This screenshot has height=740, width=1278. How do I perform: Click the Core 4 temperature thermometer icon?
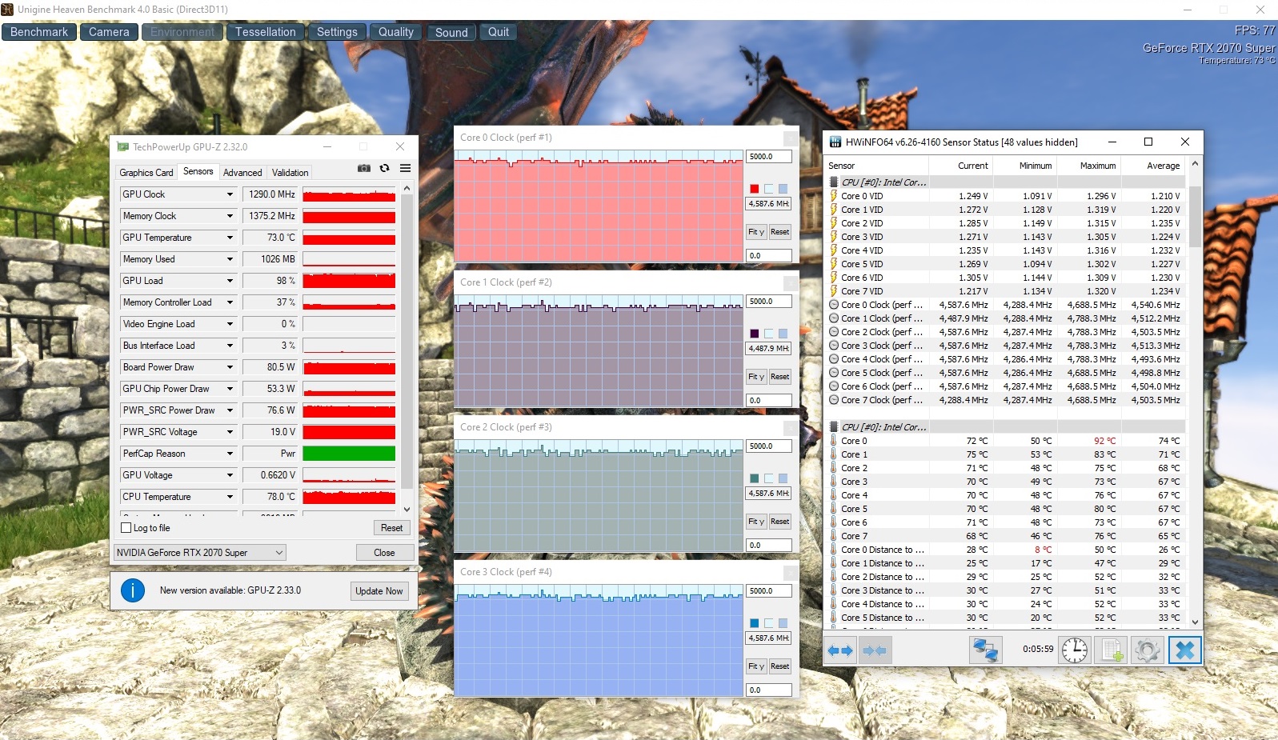pyautogui.click(x=834, y=495)
